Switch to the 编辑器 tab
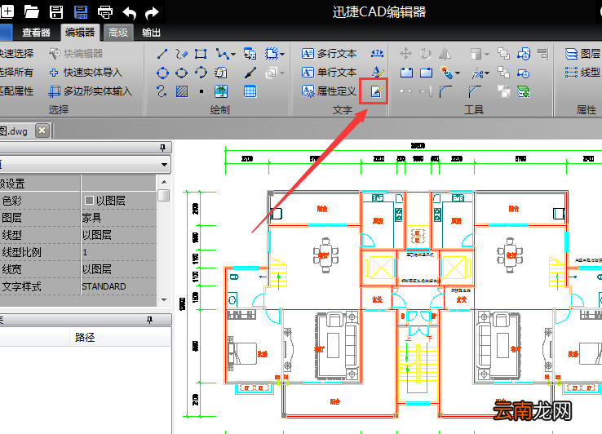The width and height of the screenshot is (602, 434). (x=80, y=33)
